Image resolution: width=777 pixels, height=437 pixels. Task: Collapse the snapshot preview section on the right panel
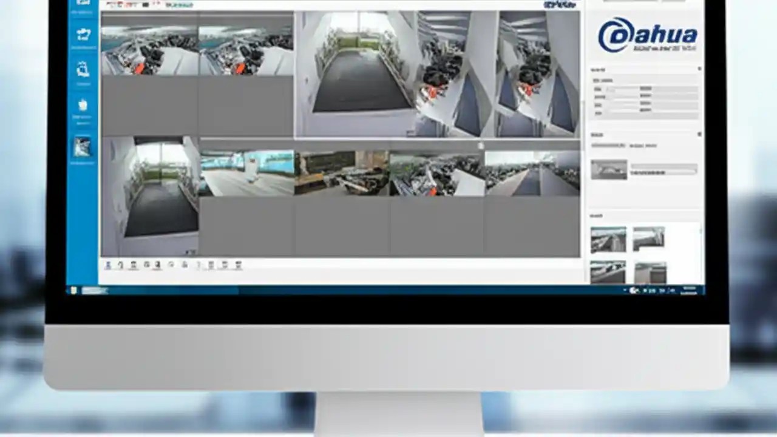pyautogui.click(x=699, y=134)
